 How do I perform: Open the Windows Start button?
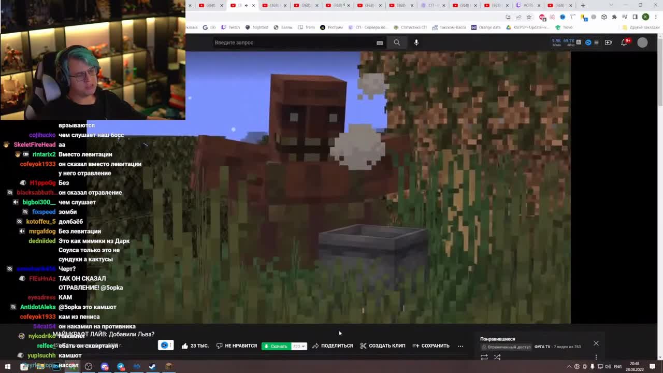7,366
